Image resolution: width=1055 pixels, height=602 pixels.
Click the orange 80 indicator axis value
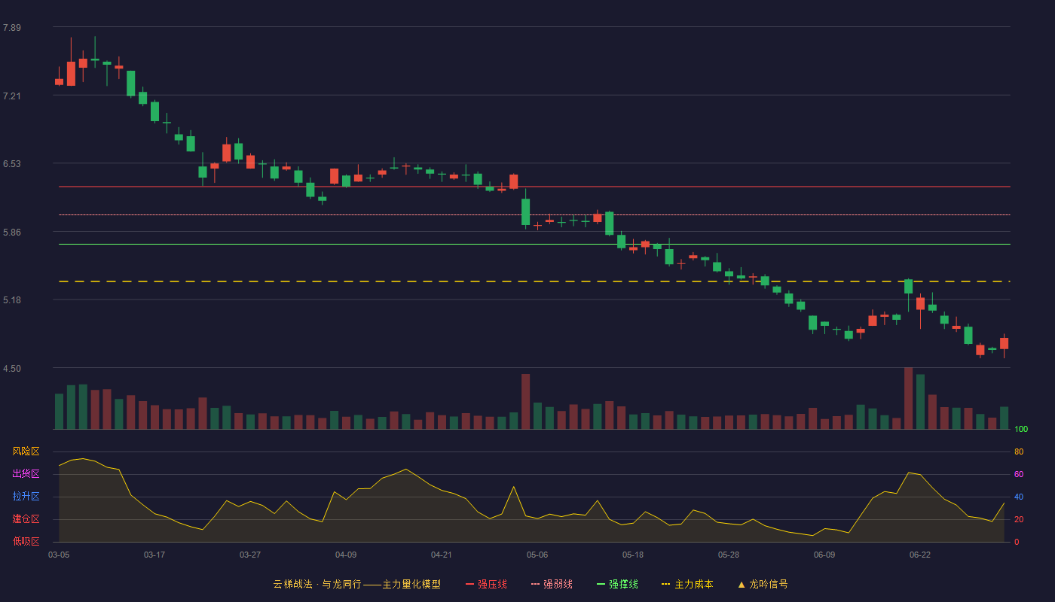coord(1019,451)
